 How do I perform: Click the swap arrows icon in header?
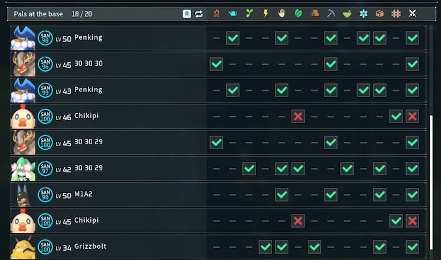click(199, 13)
